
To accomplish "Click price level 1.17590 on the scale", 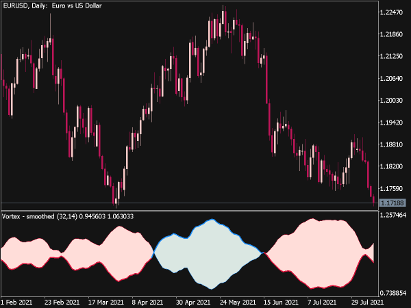I will (x=391, y=188).
